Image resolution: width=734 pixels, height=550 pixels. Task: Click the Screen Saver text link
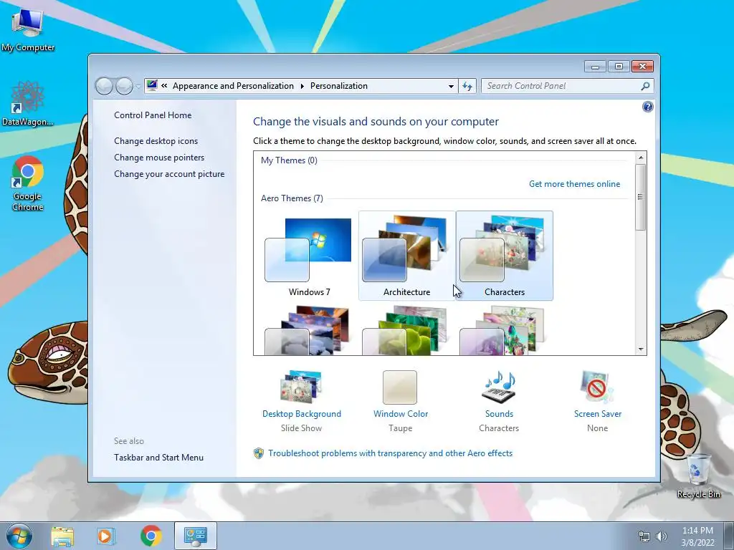pyautogui.click(x=598, y=414)
